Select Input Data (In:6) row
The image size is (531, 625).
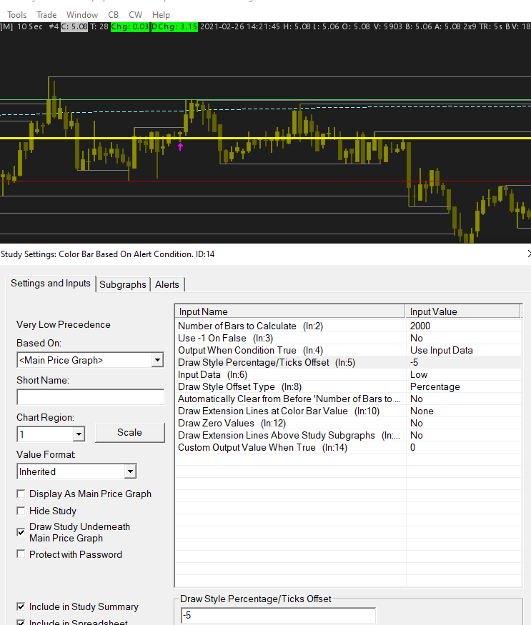(x=348, y=375)
